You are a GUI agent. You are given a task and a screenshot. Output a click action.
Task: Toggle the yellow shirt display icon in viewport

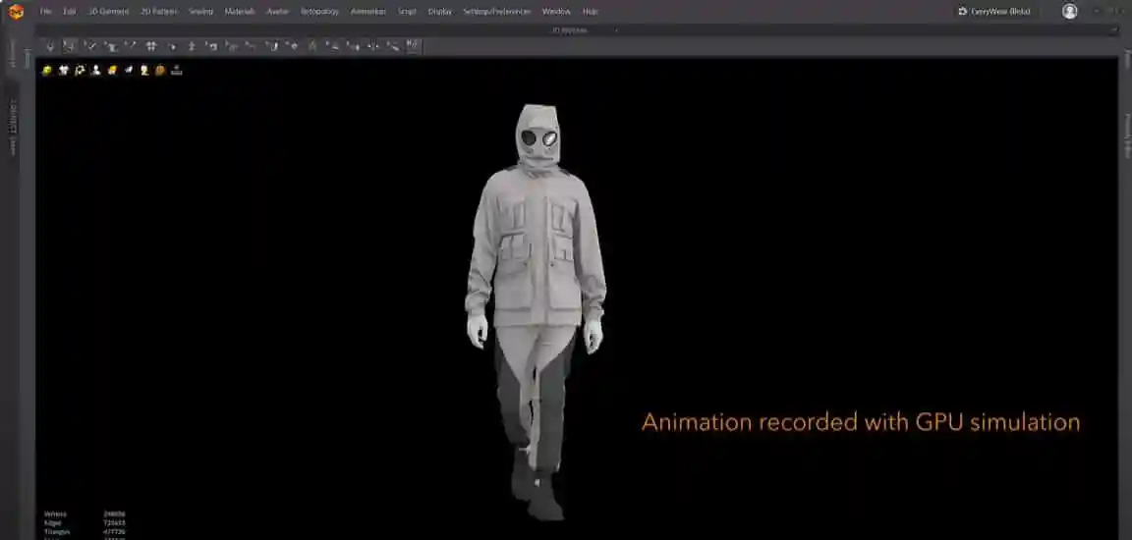[112, 70]
